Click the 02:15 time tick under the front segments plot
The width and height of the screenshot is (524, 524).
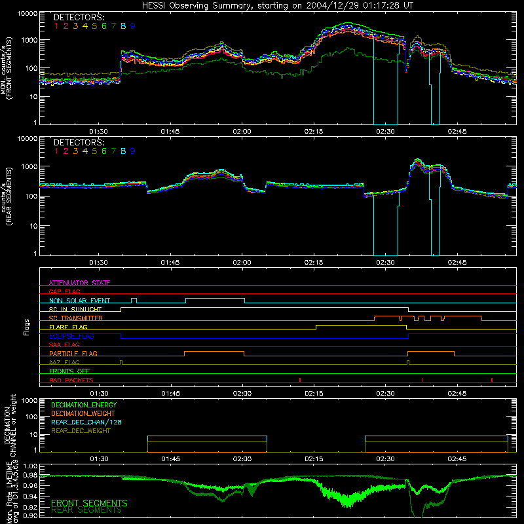[x=314, y=132]
